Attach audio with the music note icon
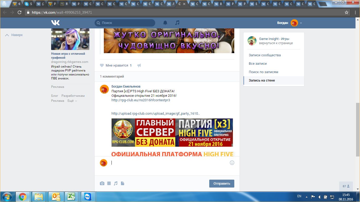360x202 pixels. [116, 183]
